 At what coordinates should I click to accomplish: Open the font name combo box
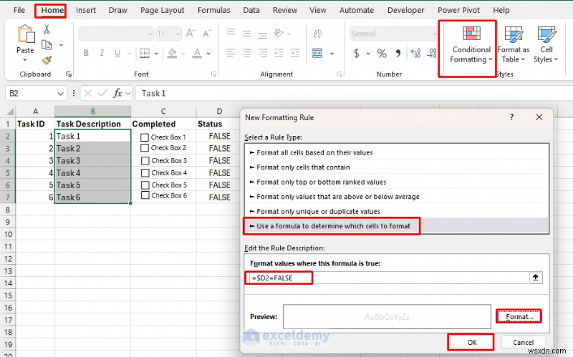pos(116,34)
